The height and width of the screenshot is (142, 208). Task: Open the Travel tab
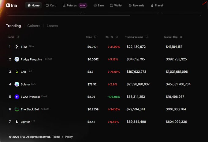pos(157,5)
